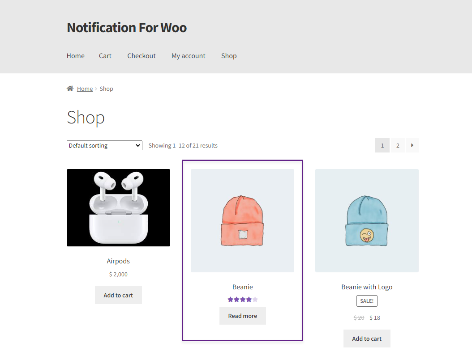Click Read more under Beanie
This screenshot has height=364, width=472.
click(243, 316)
